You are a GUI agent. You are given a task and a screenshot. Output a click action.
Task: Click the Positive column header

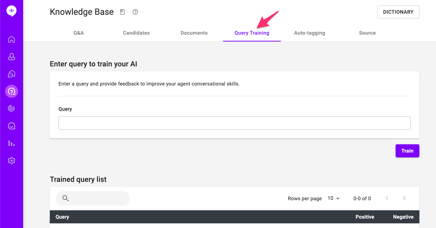[x=365, y=217]
